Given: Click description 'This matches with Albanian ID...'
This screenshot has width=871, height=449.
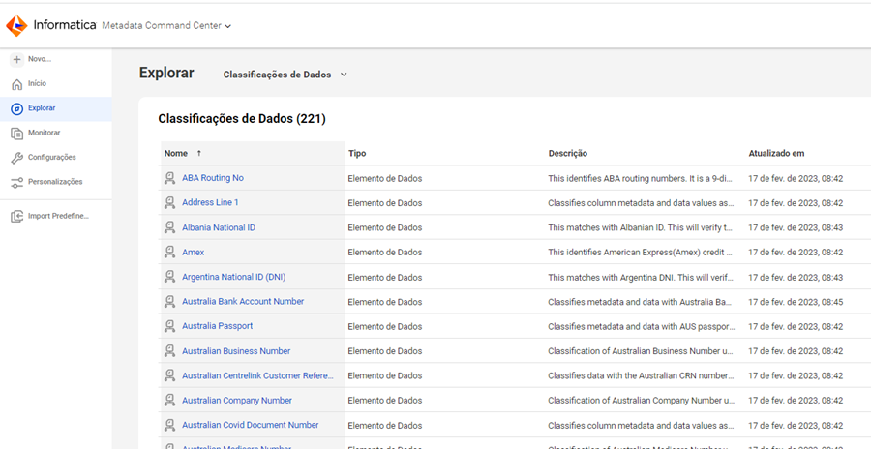Looking at the screenshot, I should click(x=641, y=227).
